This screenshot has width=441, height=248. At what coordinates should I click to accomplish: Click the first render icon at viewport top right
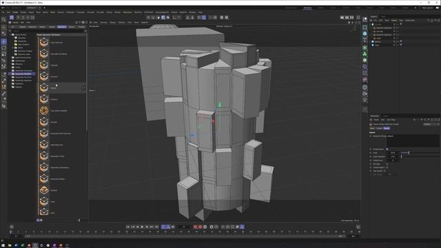342,17
